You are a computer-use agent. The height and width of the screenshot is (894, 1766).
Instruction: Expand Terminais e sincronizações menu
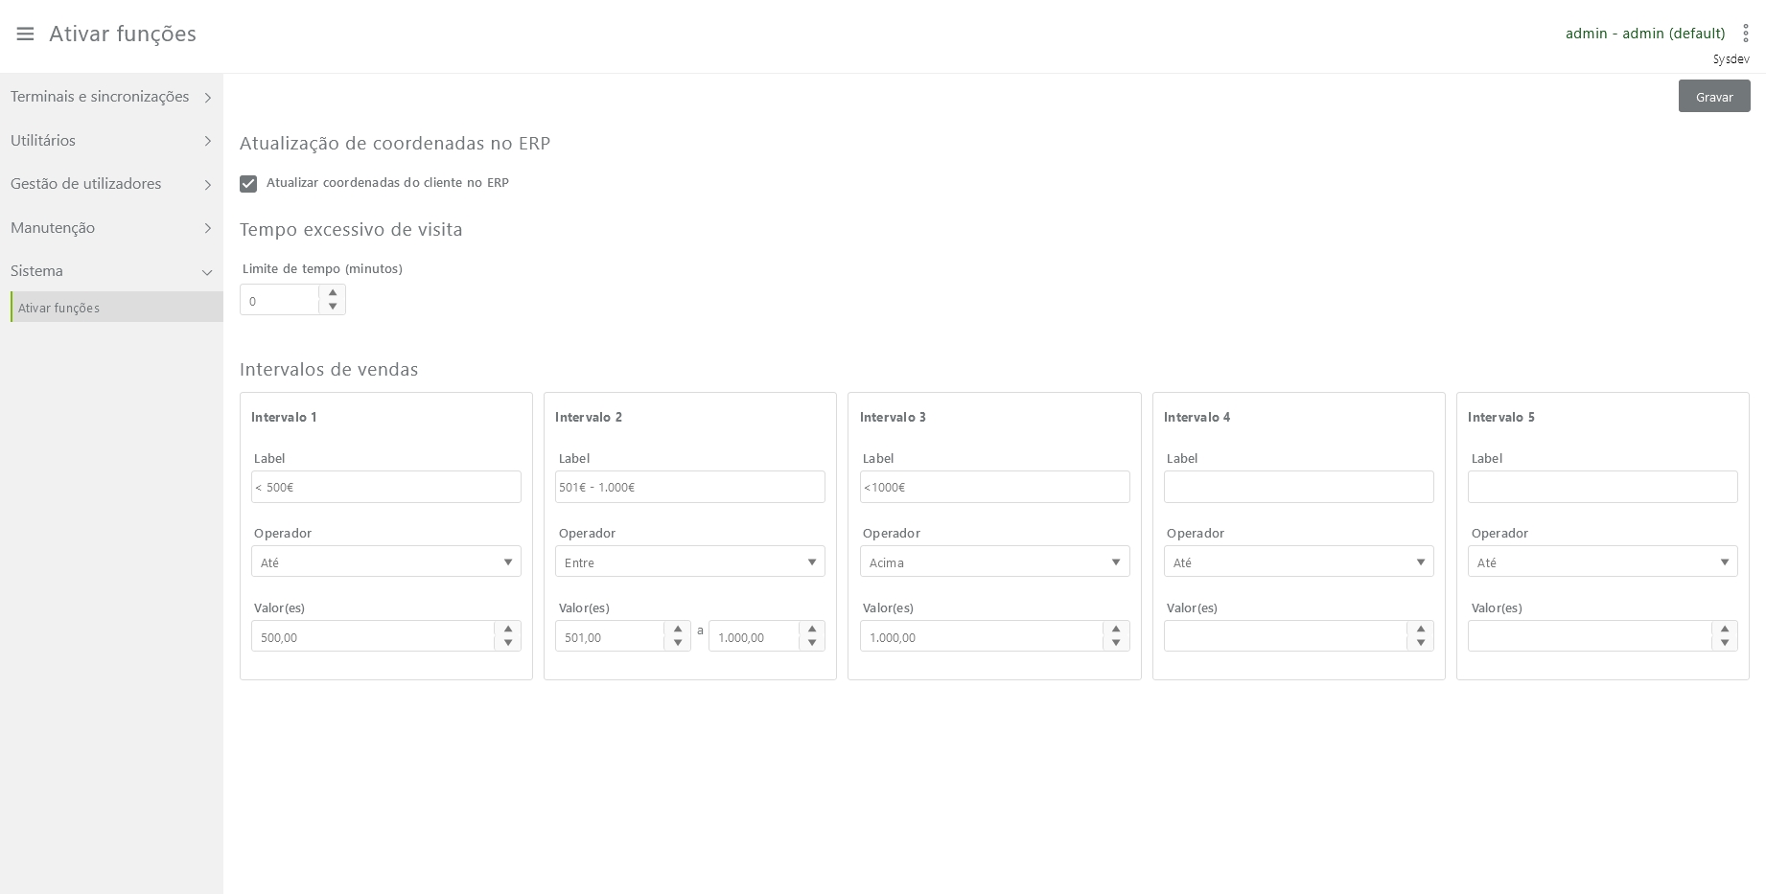pos(111,97)
